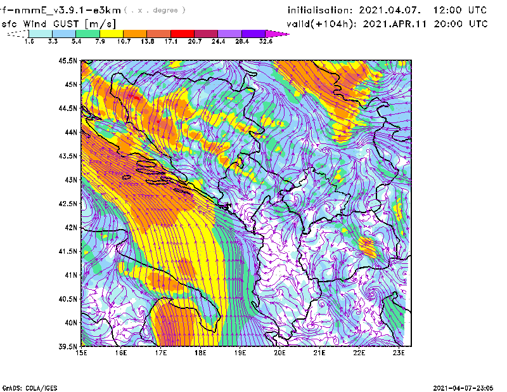
Task: Click the light cyan 1.6–3.3 legend swatch
Action: point(41,34)
